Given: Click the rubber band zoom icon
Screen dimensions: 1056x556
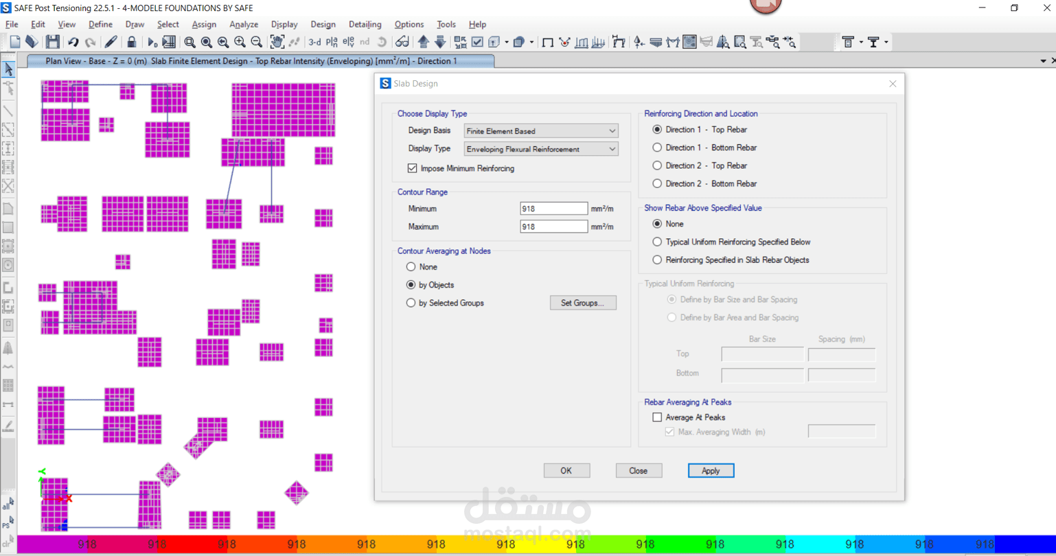Looking at the screenshot, I should click(190, 42).
